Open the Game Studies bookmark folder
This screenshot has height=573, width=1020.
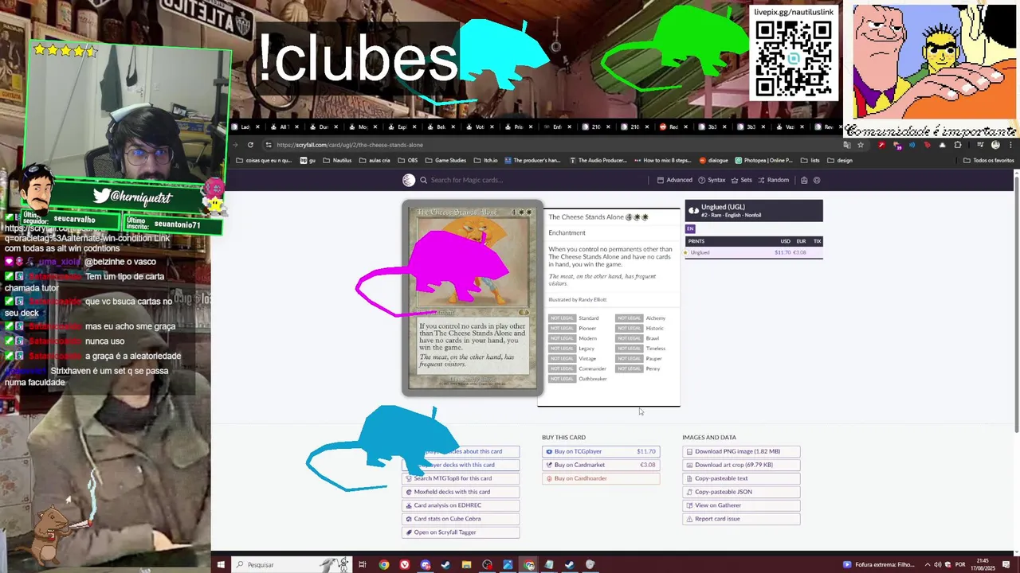click(445, 160)
